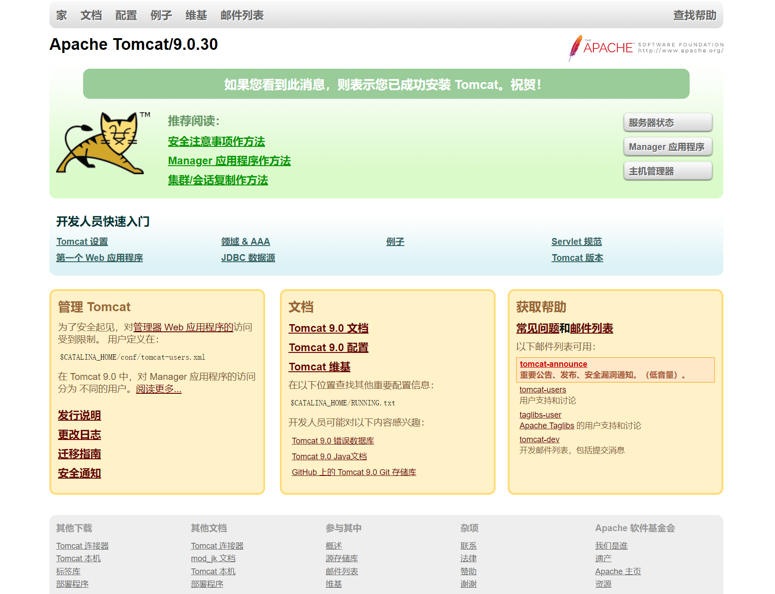The height and width of the screenshot is (594, 775).
Task: Open the Manager 应用程序 page
Action: click(668, 146)
